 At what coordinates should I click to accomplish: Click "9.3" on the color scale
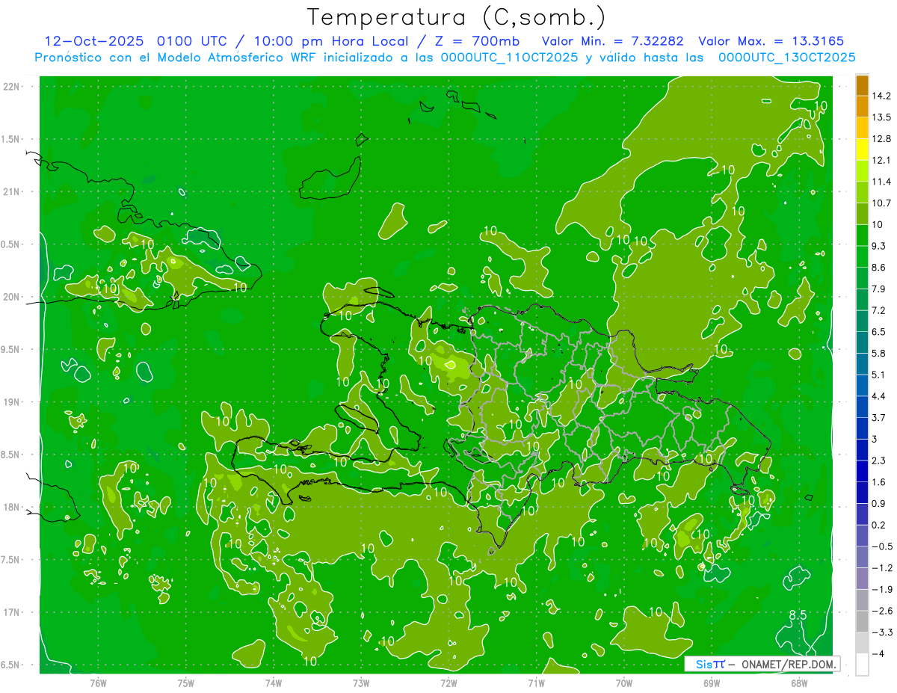coord(879,246)
